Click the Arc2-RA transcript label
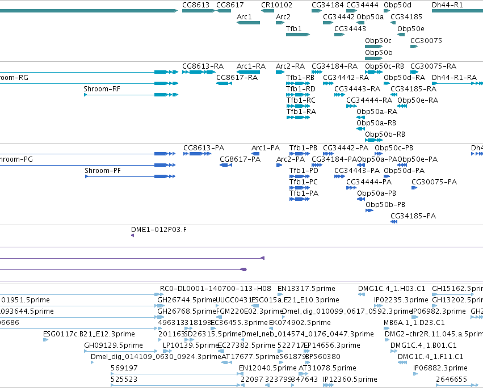This screenshot has height=388, width=483. pyautogui.click(x=290, y=66)
